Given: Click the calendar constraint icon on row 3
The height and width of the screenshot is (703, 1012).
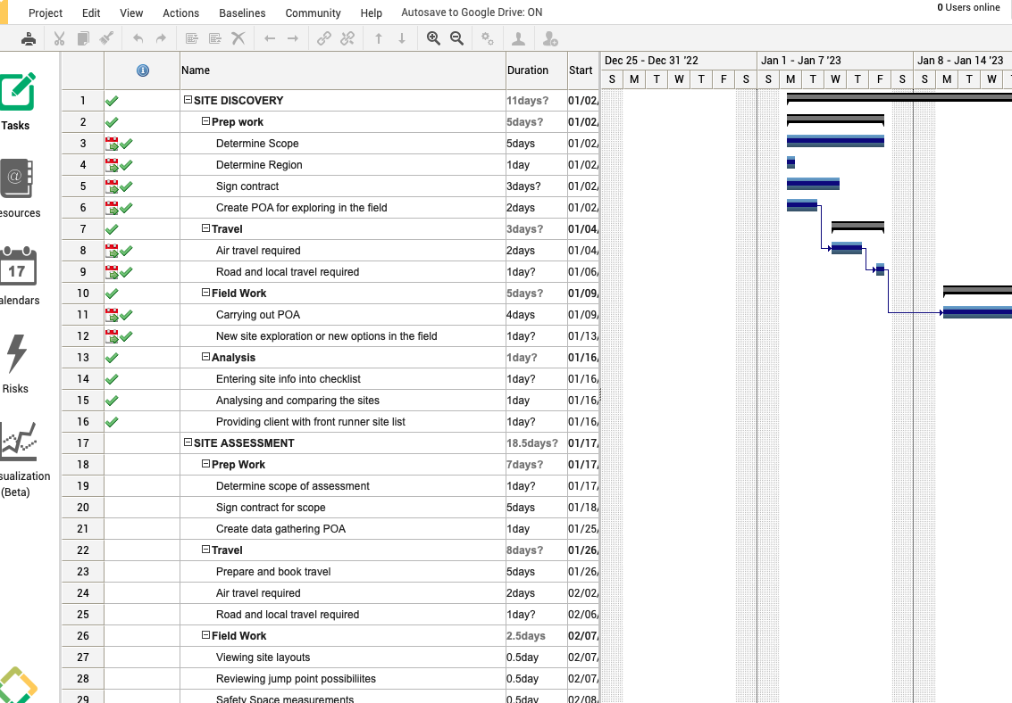Looking at the screenshot, I should coord(112,144).
